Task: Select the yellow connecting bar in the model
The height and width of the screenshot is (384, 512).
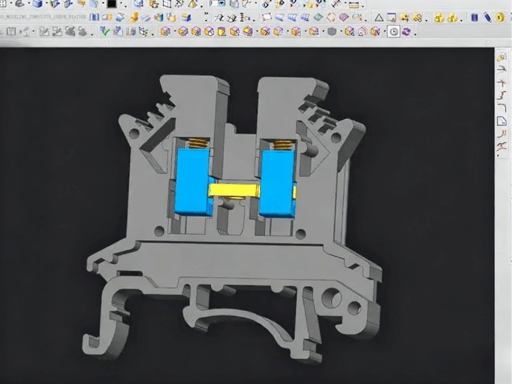Action: [234, 189]
